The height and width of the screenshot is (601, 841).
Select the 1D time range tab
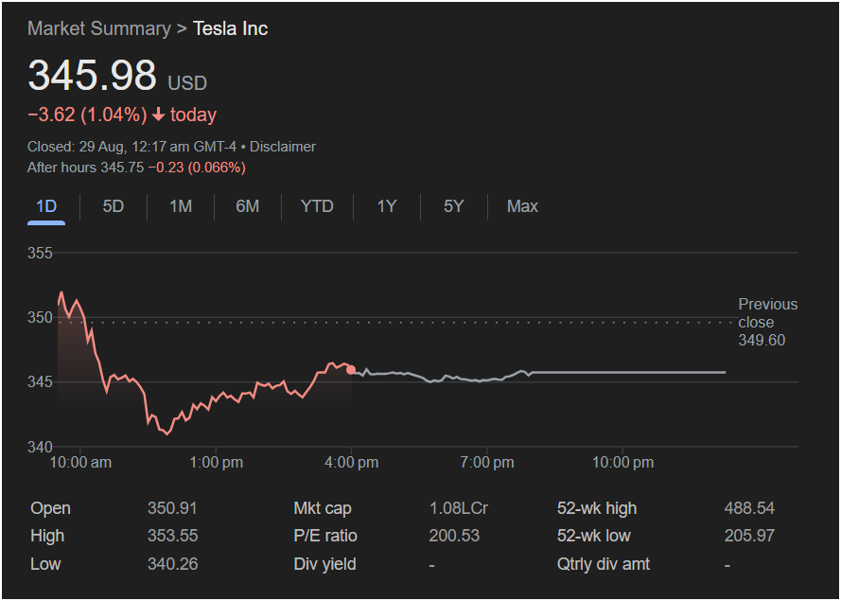(x=45, y=206)
